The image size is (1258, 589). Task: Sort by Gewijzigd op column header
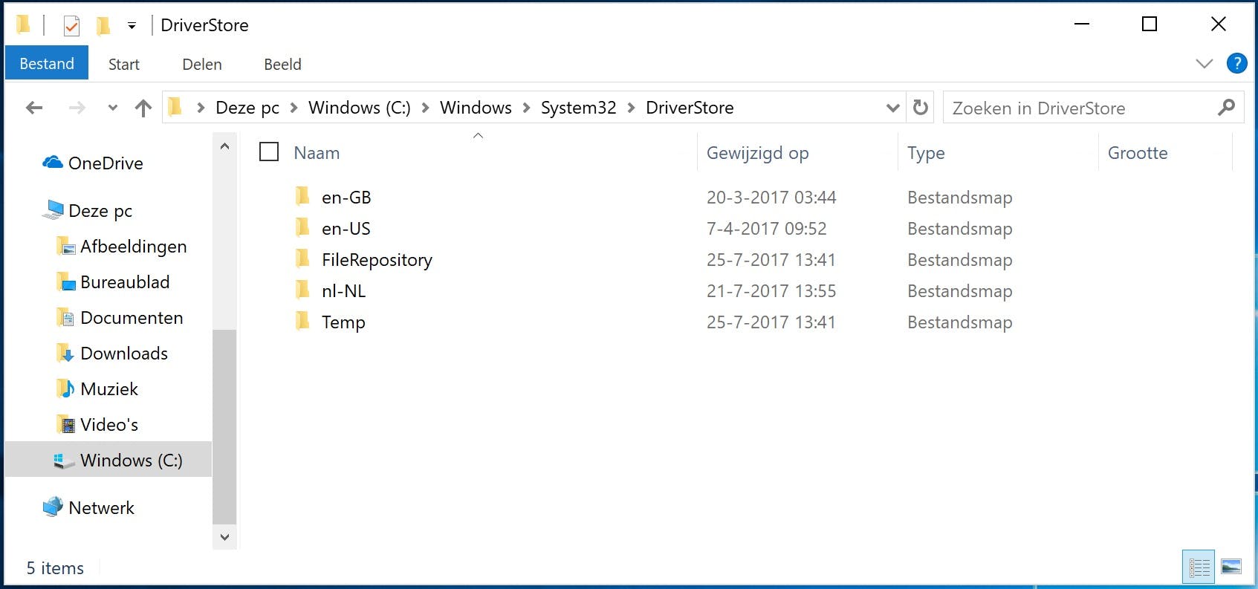(757, 153)
